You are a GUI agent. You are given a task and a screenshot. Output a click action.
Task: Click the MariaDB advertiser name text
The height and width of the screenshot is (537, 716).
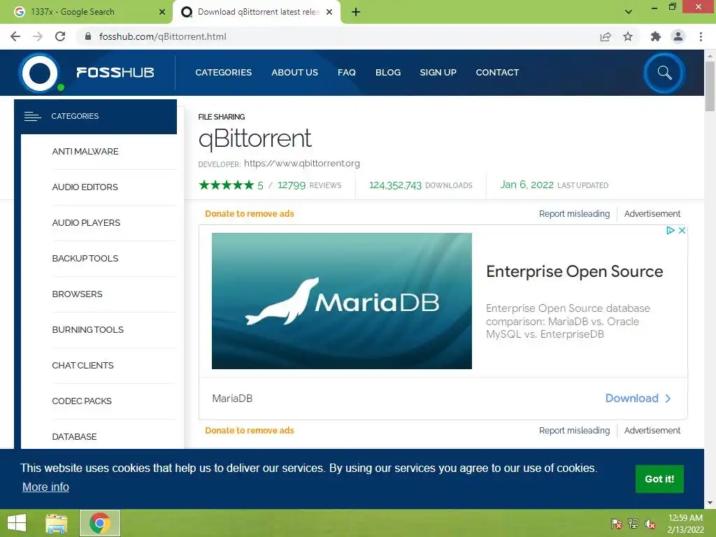click(x=232, y=399)
